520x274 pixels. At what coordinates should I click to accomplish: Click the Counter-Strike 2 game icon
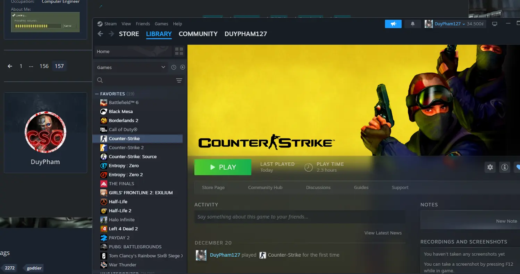point(104,147)
